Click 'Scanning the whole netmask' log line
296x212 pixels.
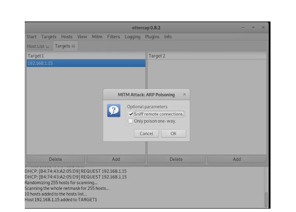[67, 188]
